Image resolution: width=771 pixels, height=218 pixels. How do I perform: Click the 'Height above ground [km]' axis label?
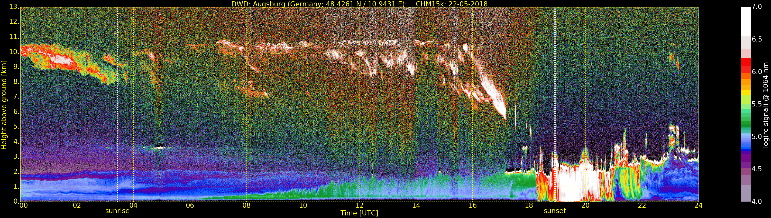click(4, 105)
